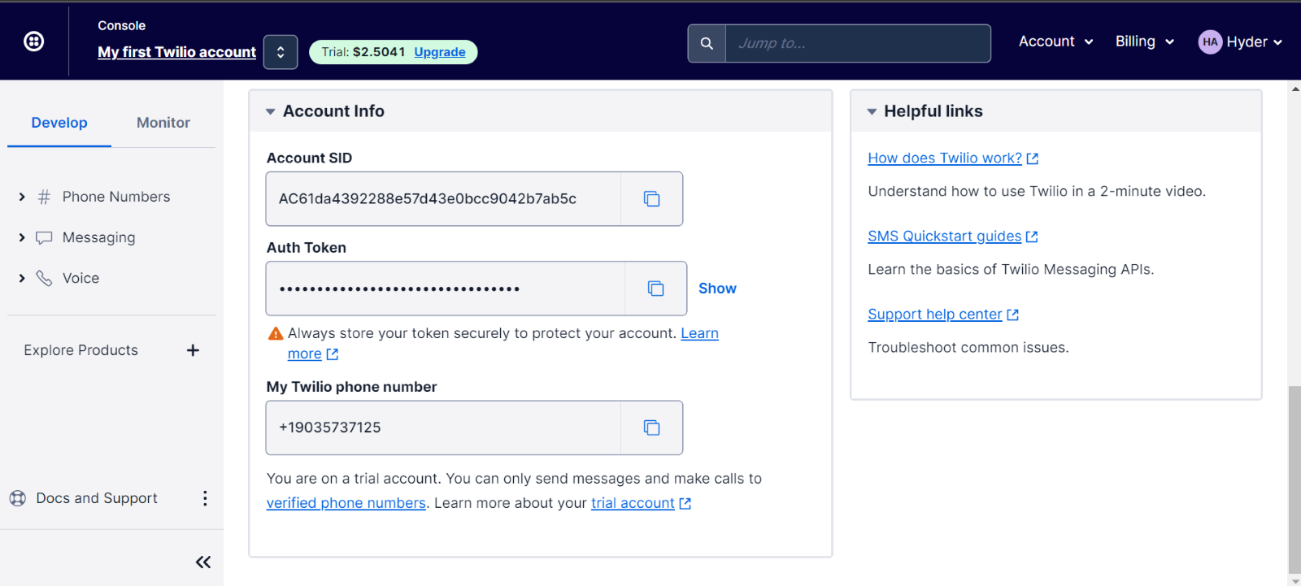This screenshot has width=1301, height=586.
Task: Click the Docs and Support lifebuoy icon
Action: [x=18, y=498]
